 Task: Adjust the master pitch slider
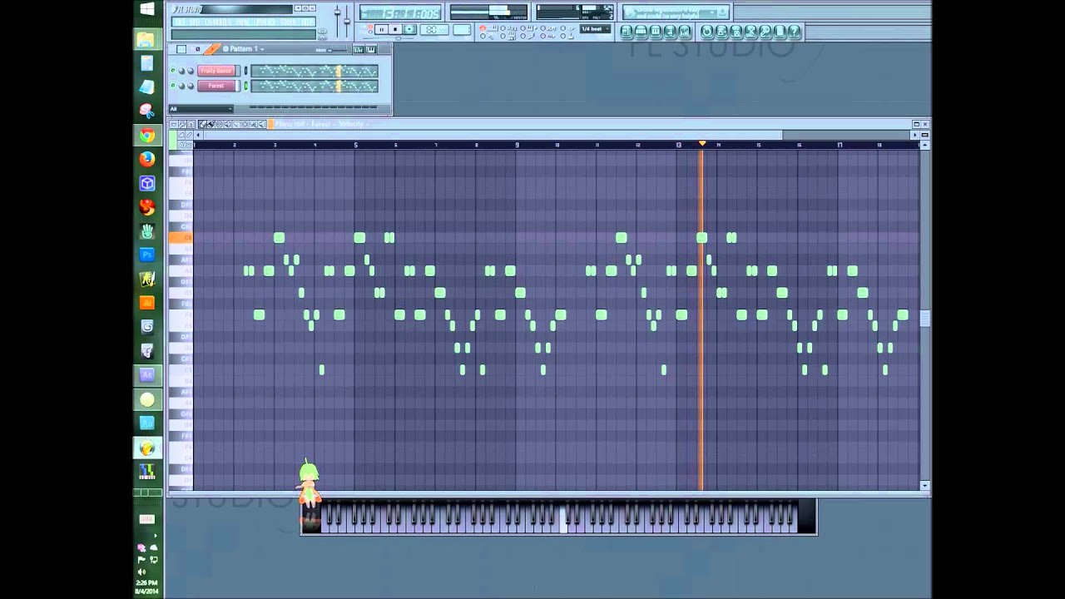[347, 21]
